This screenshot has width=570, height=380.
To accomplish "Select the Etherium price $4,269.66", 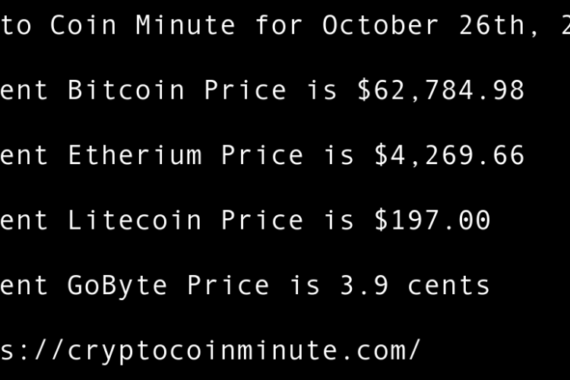I will pos(449,156).
